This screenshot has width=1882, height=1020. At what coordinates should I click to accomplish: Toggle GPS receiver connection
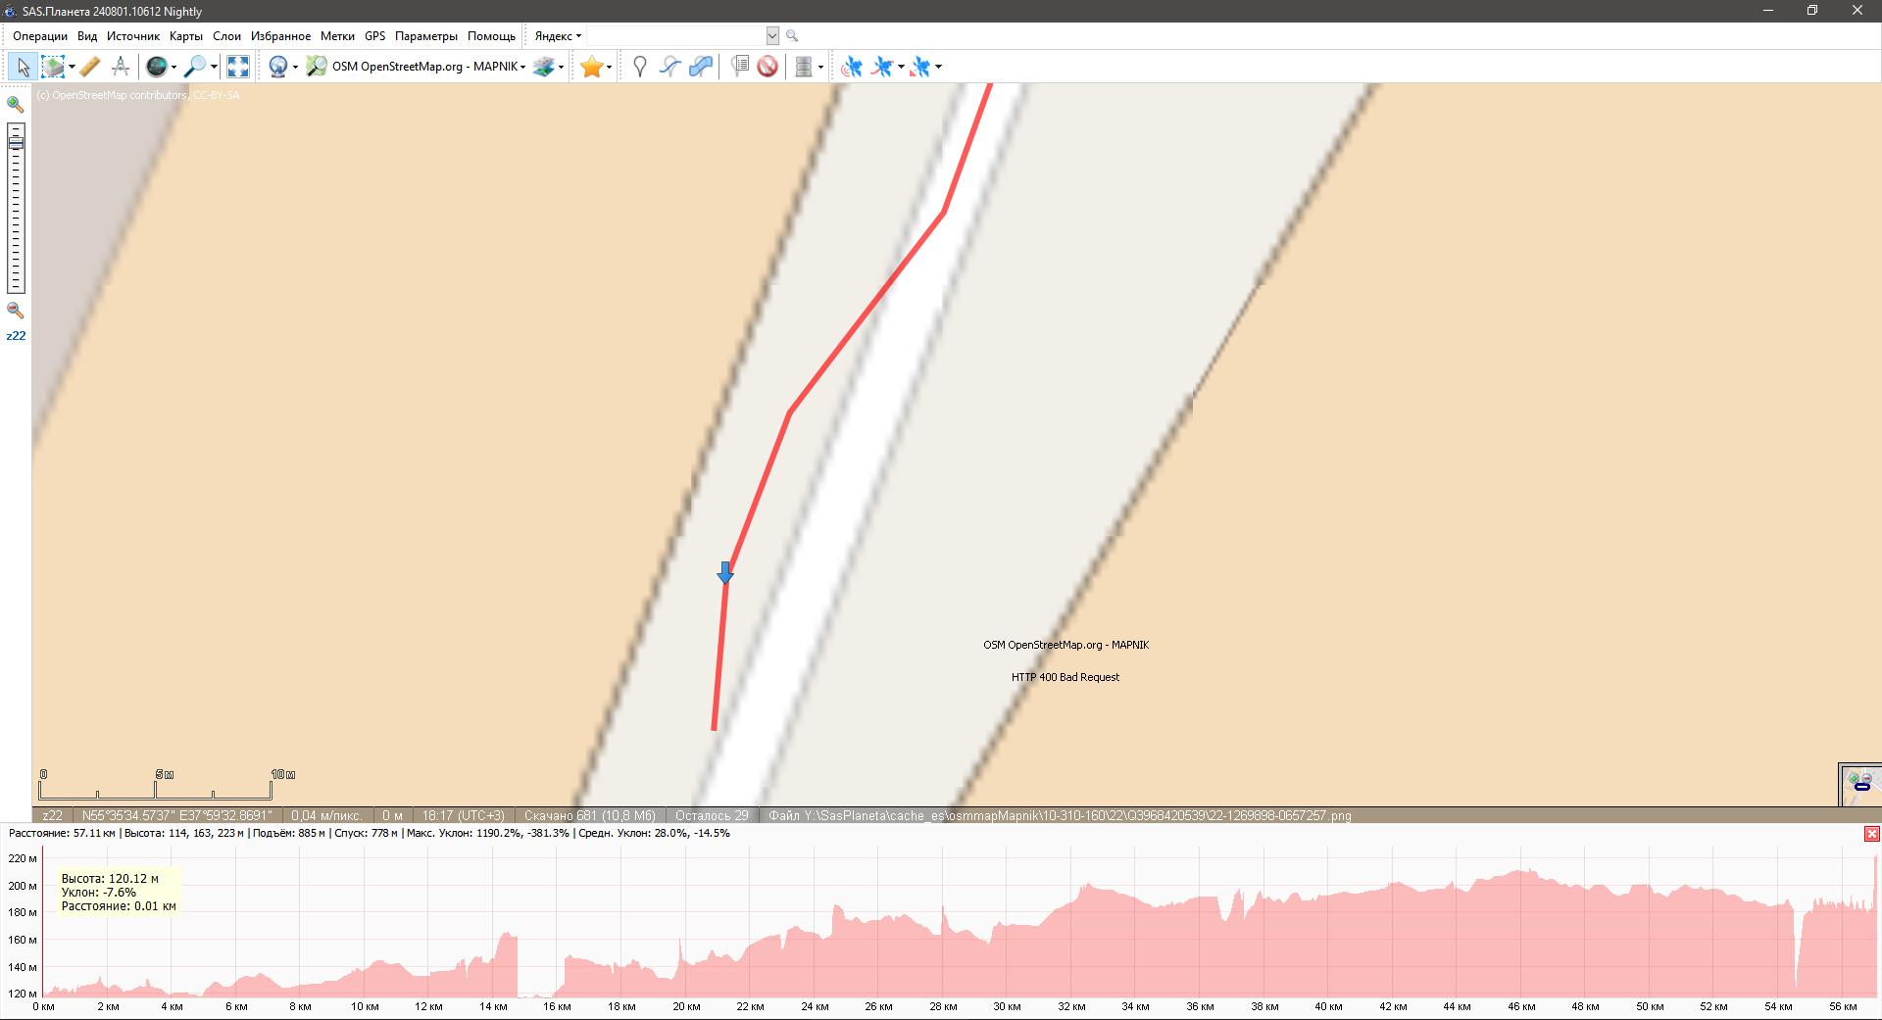[852, 67]
